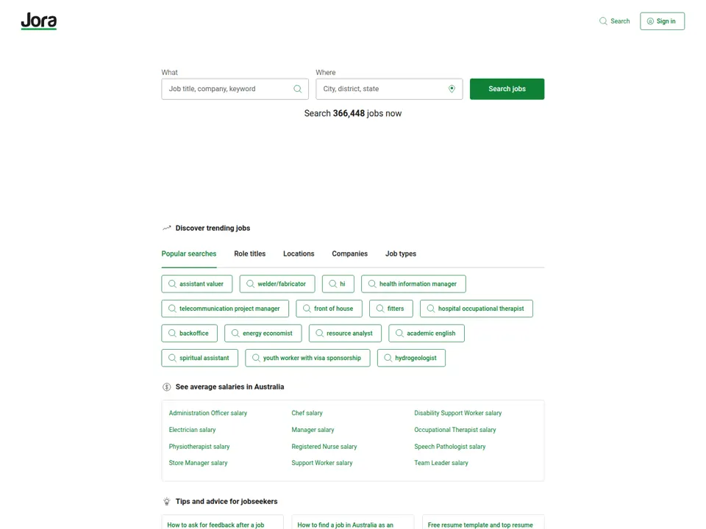This screenshot has width=706, height=529.
Task: Search for welder/fabricator jobs
Action: click(x=277, y=284)
